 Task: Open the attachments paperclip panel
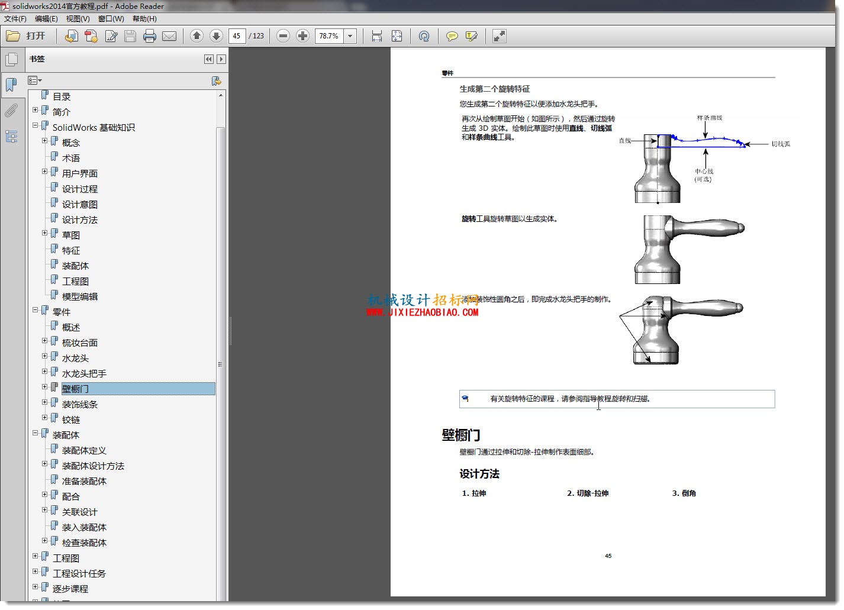(x=11, y=111)
